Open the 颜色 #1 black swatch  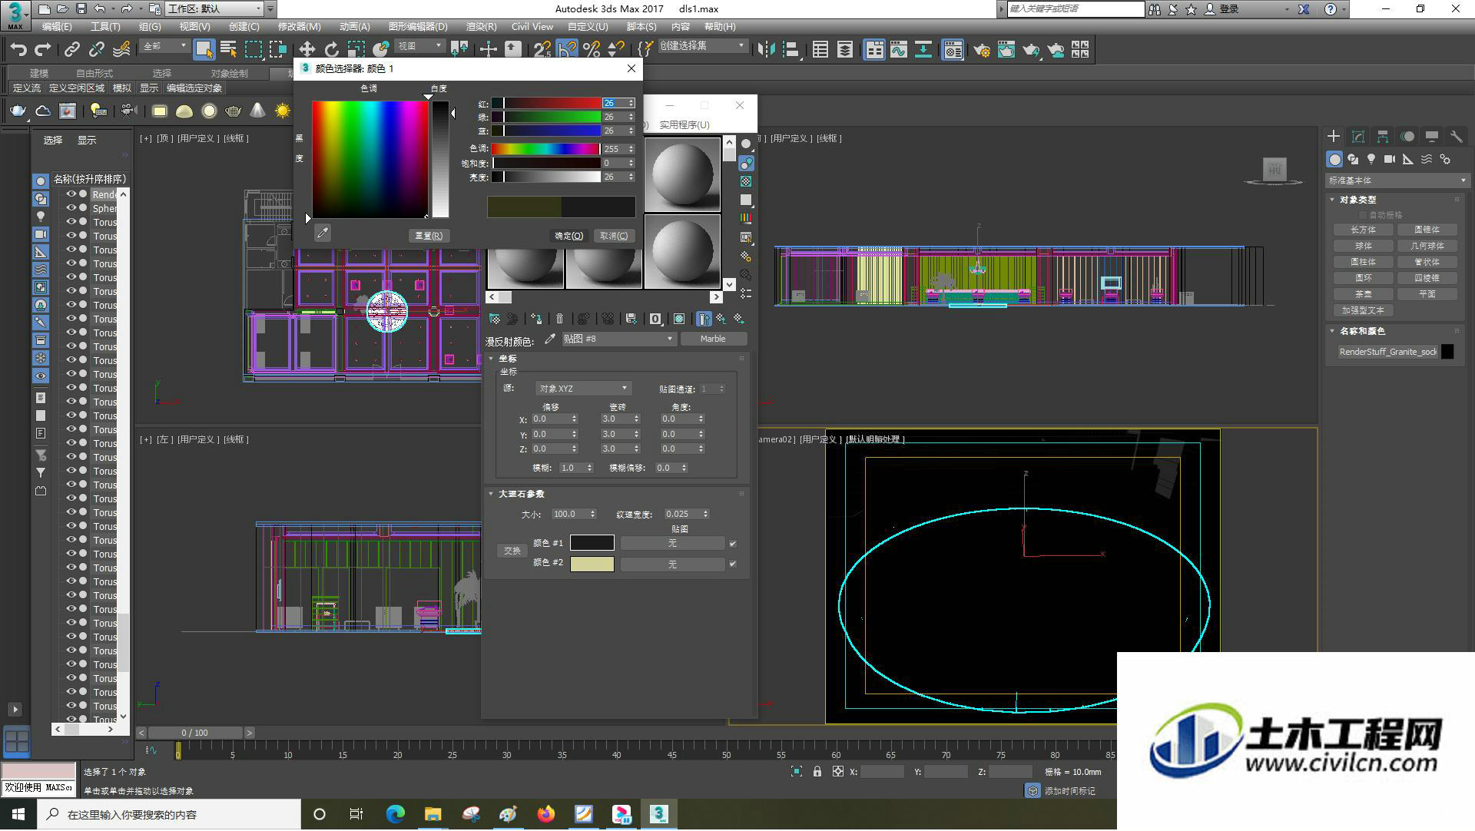tap(592, 543)
